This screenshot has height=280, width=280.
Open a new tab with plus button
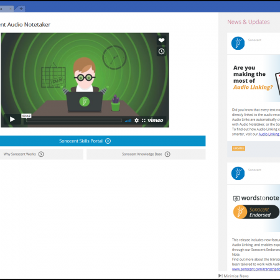21,9
